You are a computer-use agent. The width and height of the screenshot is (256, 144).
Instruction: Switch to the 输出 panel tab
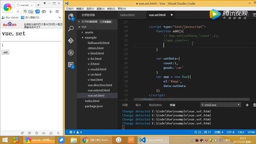(x=138, y=105)
